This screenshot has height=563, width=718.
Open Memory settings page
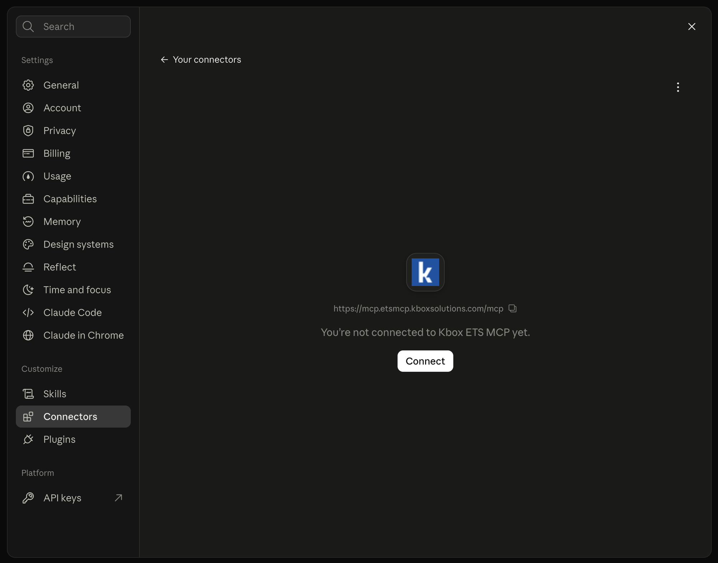click(x=73, y=222)
